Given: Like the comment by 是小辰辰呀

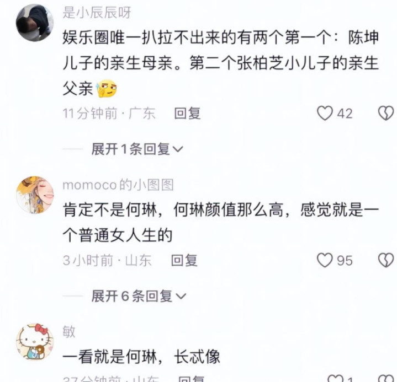Looking at the screenshot, I should 325,113.
